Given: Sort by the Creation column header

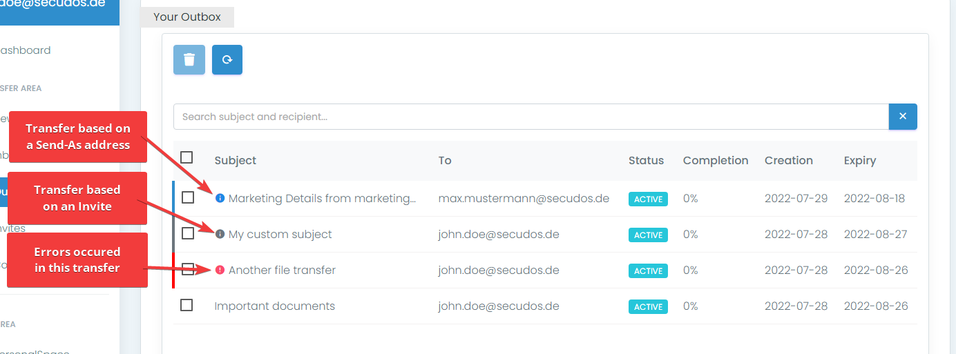Looking at the screenshot, I should click(x=788, y=160).
